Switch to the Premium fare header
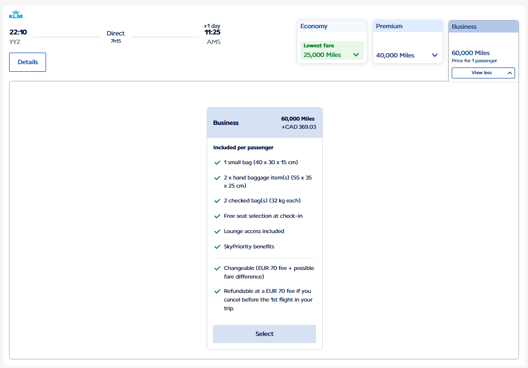Viewport: 528px width, 368px height. tap(389, 26)
